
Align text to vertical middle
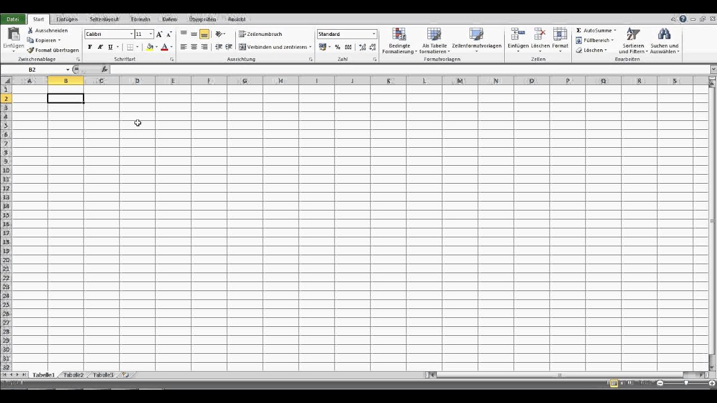[194, 34]
